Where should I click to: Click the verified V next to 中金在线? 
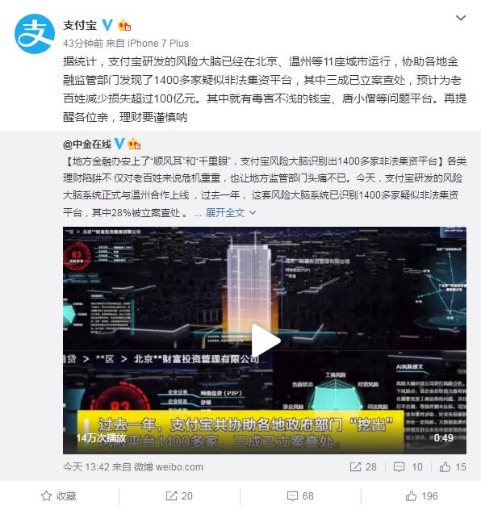pos(119,144)
